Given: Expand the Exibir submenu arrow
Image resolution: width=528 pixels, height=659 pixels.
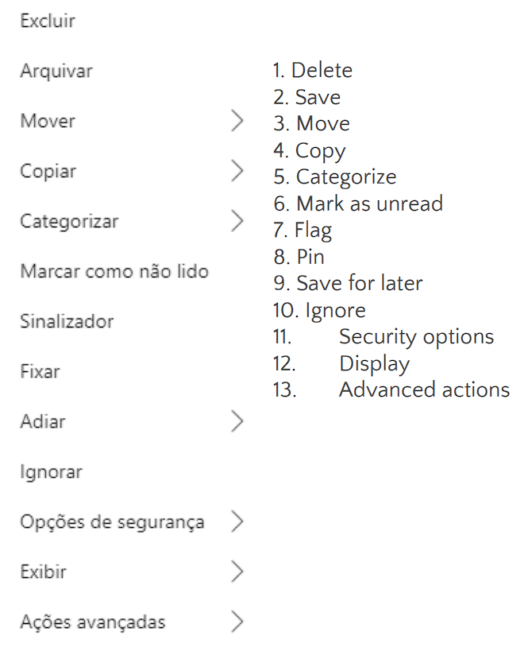Looking at the screenshot, I should click(237, 572).
